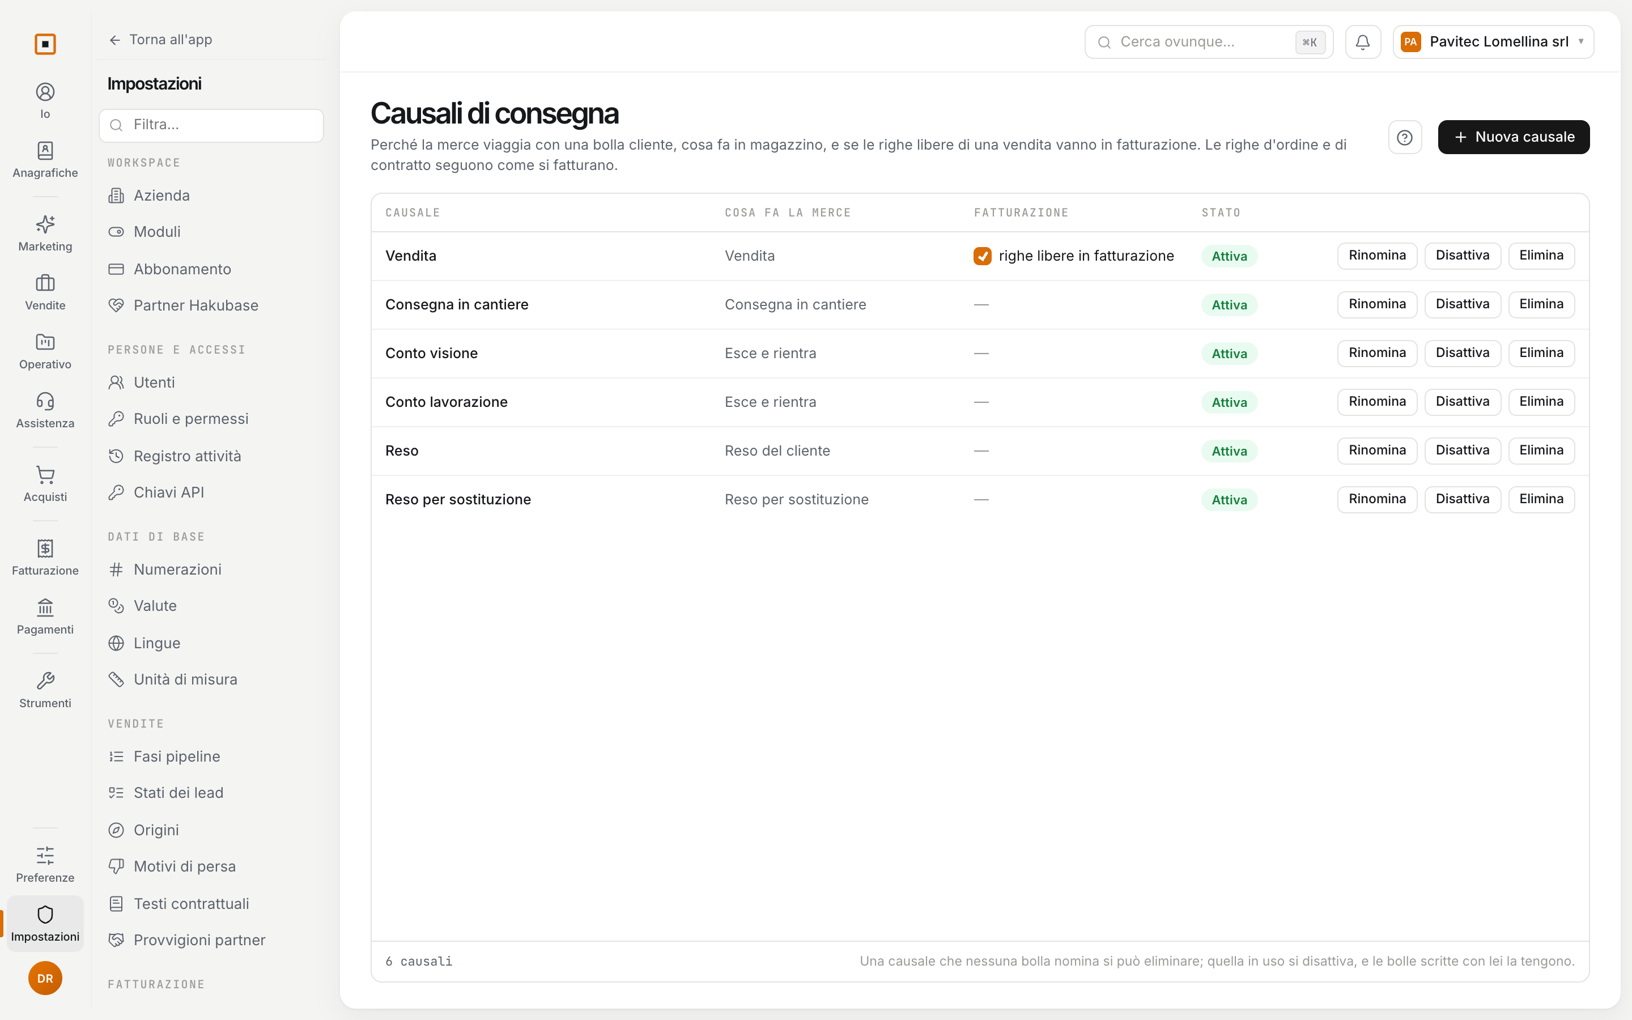Open Provvigioni partner settings

[x=211, y=940]
